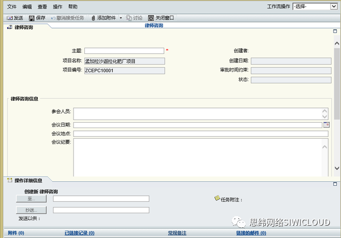Image resolution: width=341 pixels, height=238 pixels.
Task: Select the 操作详细信息 tab label
Action: pyautogui.click(x=28, y=180)
